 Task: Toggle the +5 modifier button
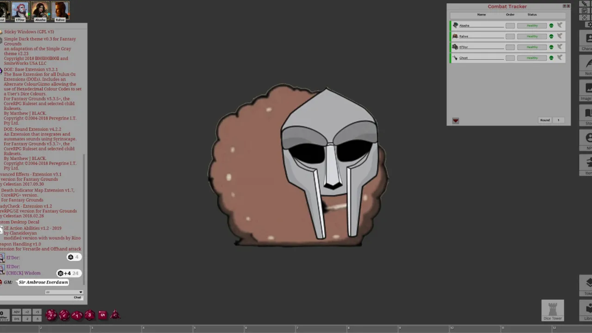37,312
